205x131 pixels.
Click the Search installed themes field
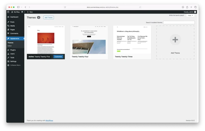click(x=179, y=23)
